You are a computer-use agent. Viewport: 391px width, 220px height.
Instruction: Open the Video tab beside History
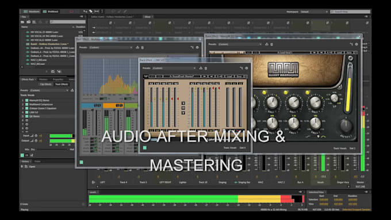(x=37, y=161)
